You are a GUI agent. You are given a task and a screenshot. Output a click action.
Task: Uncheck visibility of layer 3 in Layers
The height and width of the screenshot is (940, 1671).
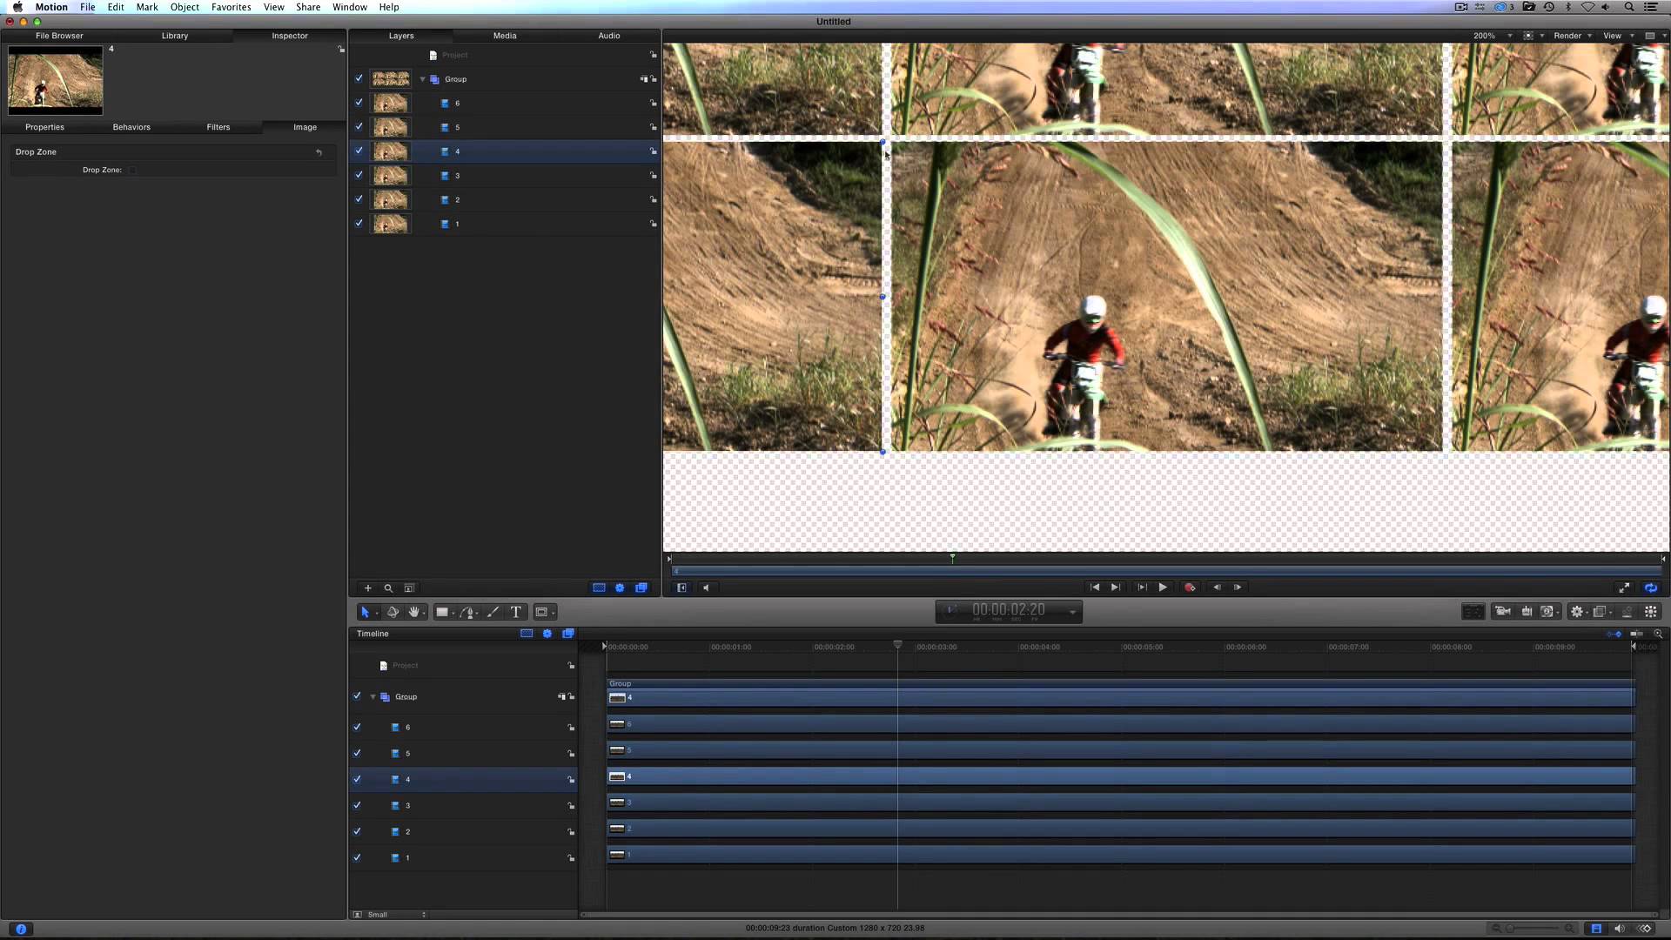pos(359,175)
